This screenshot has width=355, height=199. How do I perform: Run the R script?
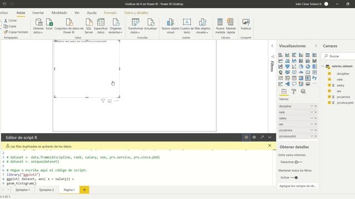click(246, 137)
